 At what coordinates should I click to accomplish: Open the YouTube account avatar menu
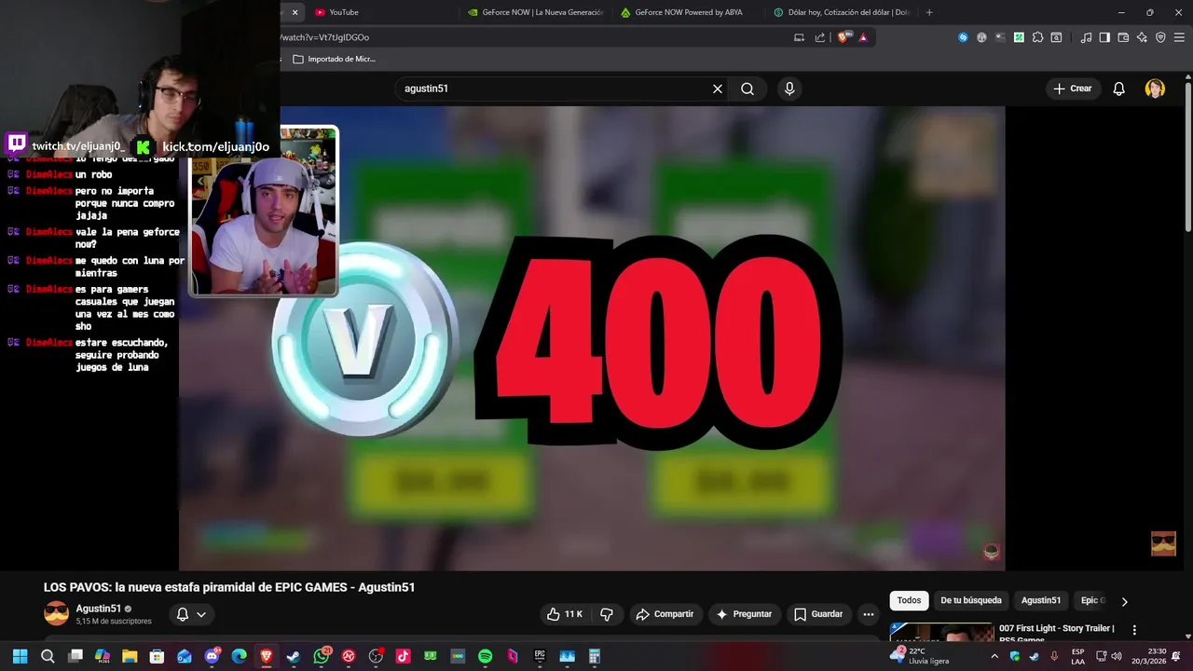(x=1155, y=89)
